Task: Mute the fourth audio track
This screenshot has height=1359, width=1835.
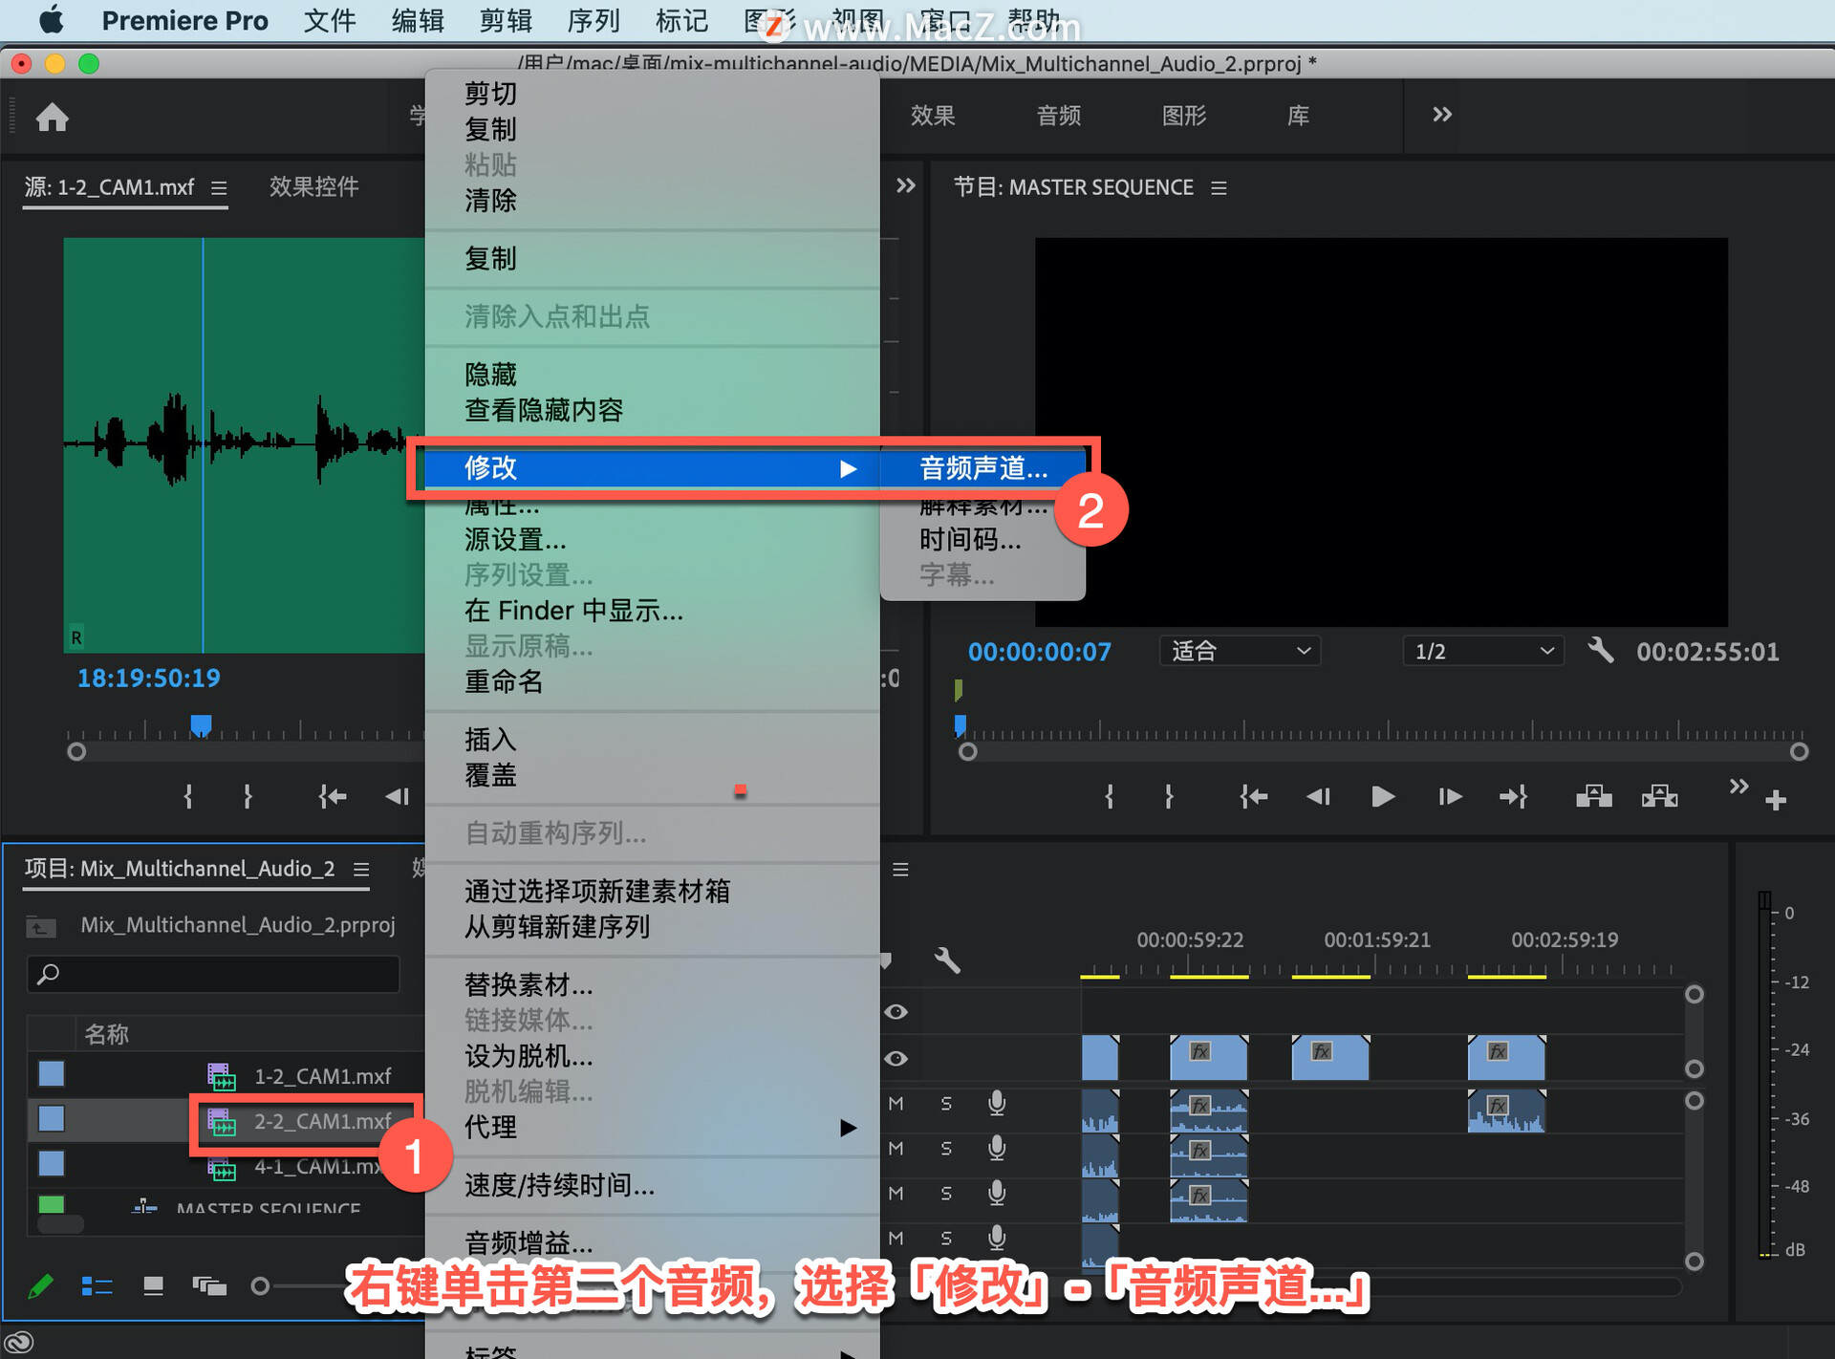Action: pyautogui.click(x=896, y=1238)
